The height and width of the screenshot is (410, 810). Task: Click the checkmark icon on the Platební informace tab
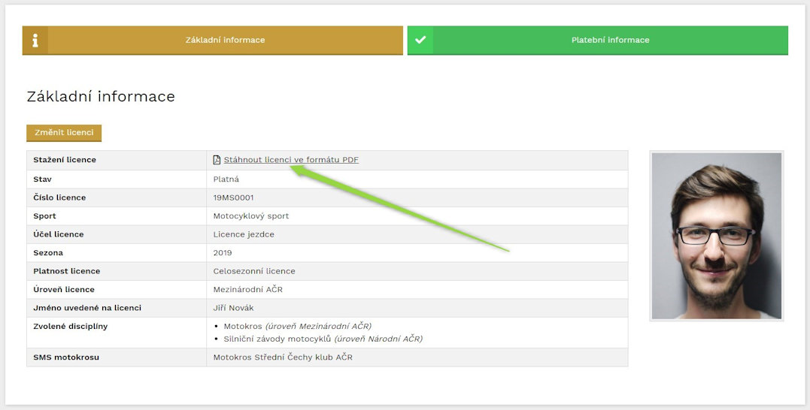[x=420, y=40]
